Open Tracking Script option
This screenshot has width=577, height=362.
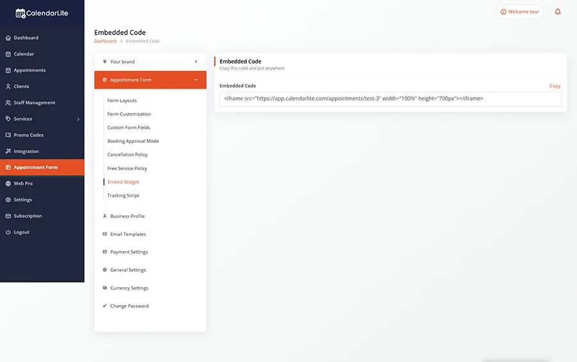coord(123,195)
